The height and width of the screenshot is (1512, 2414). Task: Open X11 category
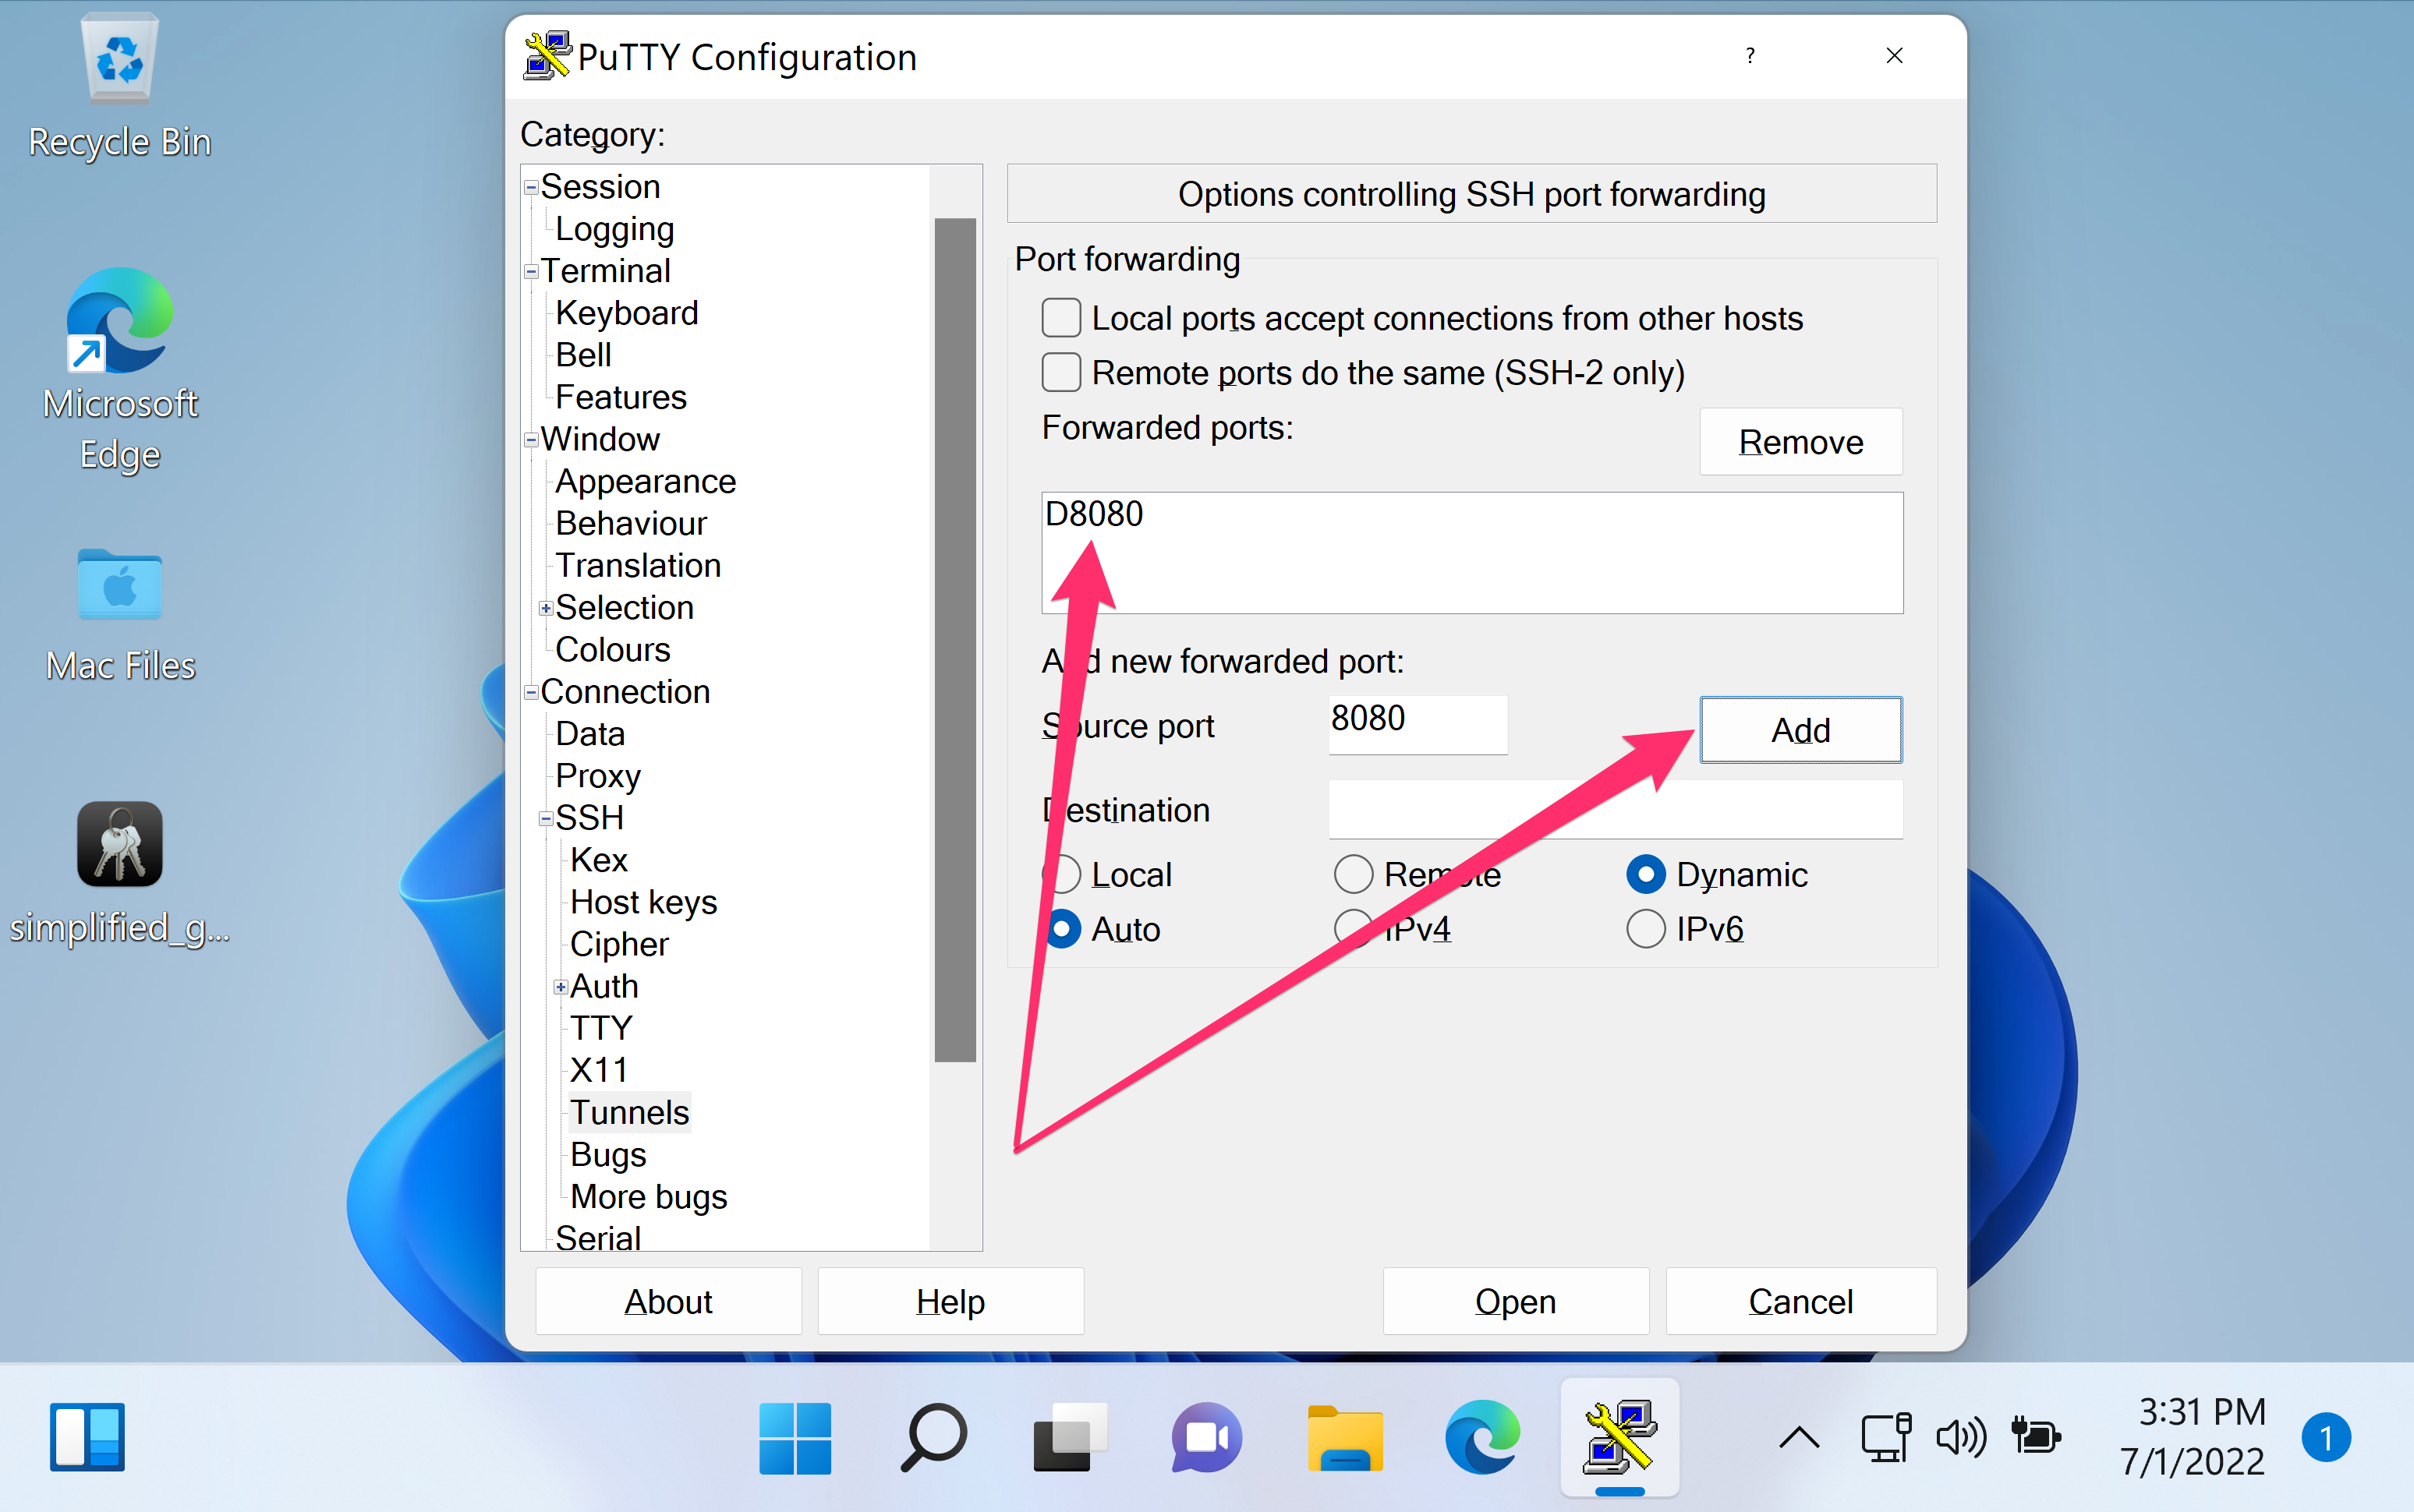tap(598, 1071)
